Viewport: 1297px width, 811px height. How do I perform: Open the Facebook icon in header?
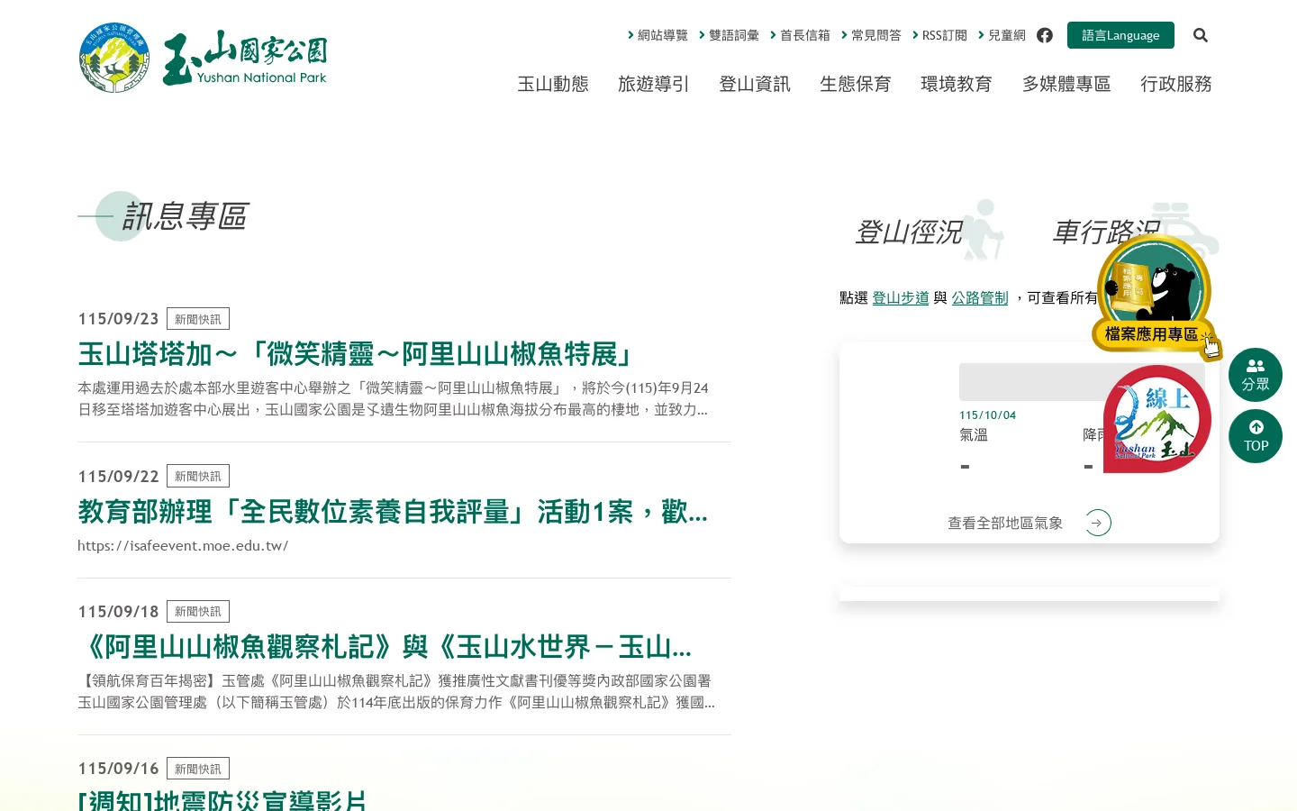pyautogui.click(x=1045, y=35)
